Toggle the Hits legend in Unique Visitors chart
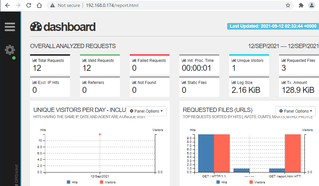 click(x=71, y=182)
